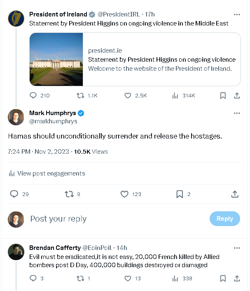Like Brendan Cafferty's reply

[x=128, y=278]
